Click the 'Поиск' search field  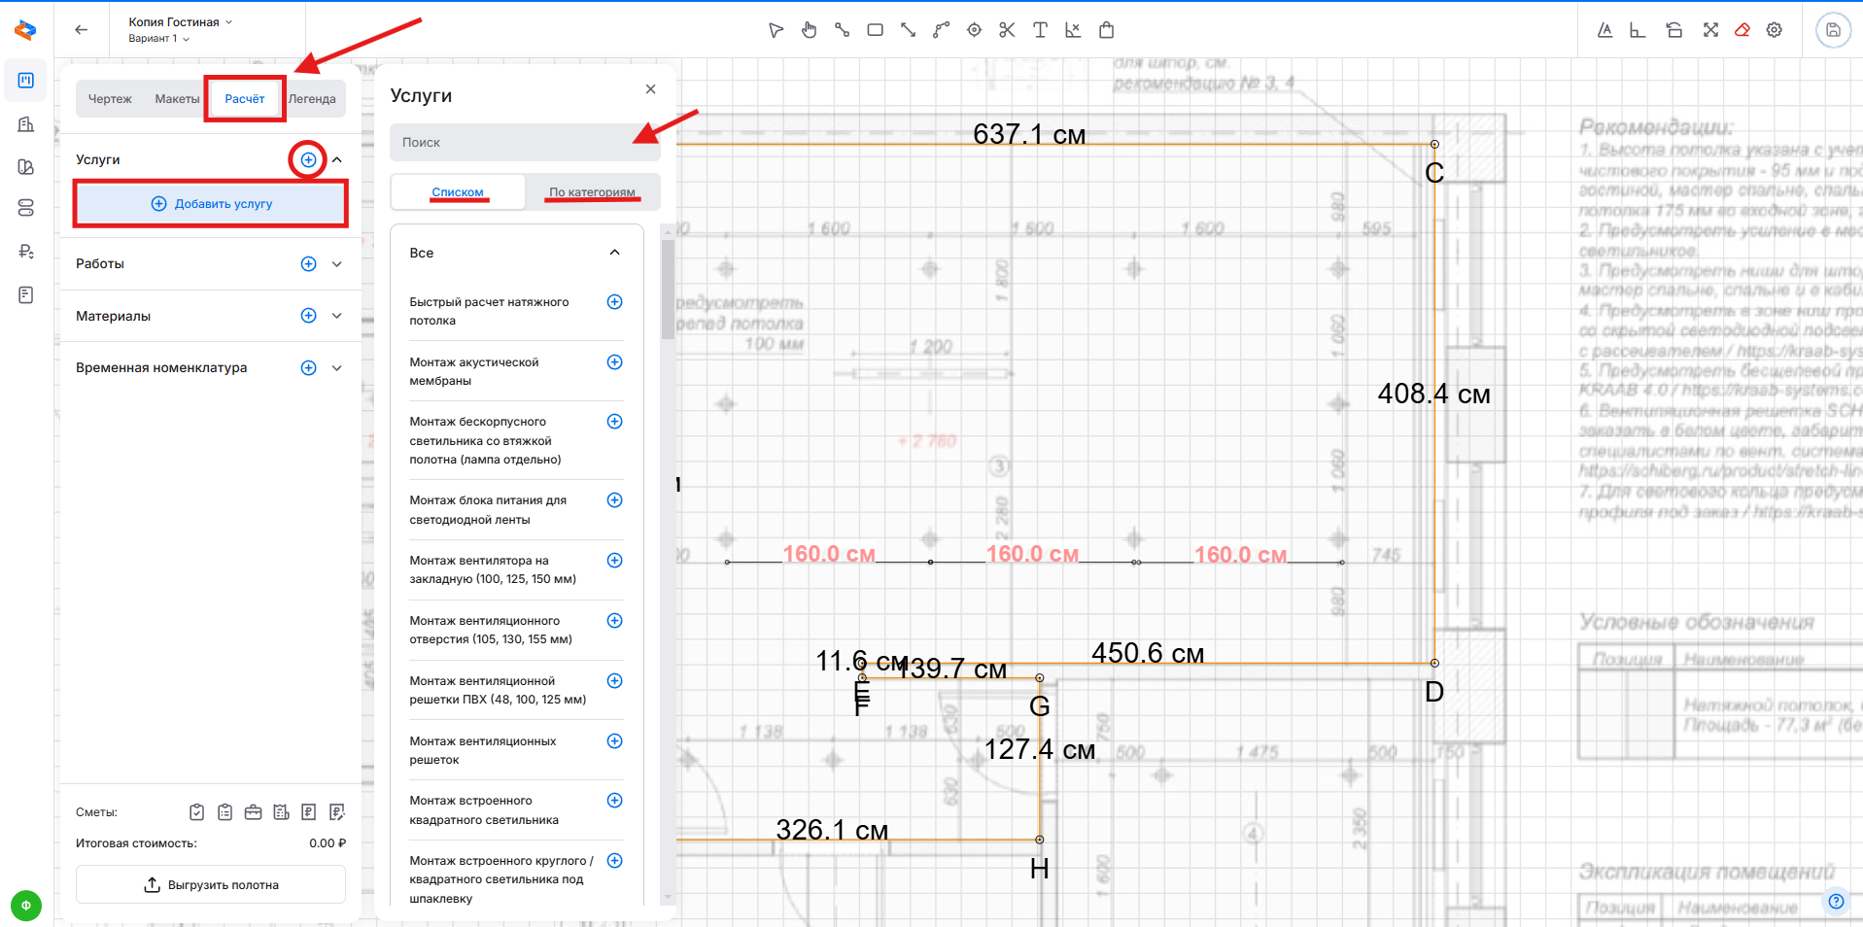525,143
